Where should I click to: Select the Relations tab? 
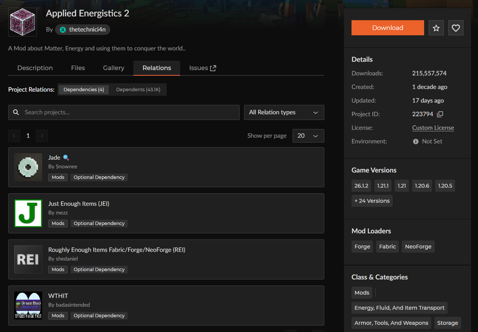(x=157, y=68)
